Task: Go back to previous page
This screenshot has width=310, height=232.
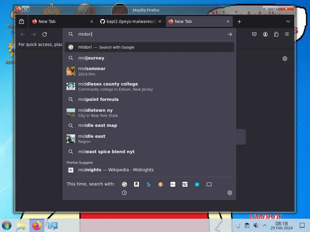Action: click(23, 34)
